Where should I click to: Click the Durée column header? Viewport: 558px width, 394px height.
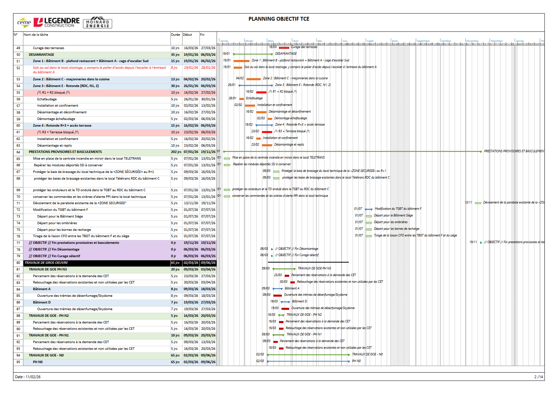click(x=175, y=35)
